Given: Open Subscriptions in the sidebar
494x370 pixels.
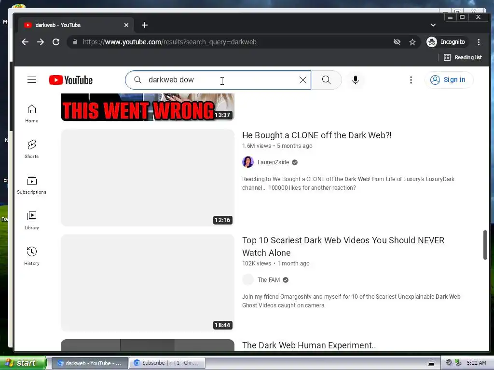Looking at the screenshot, I should 32,185.
